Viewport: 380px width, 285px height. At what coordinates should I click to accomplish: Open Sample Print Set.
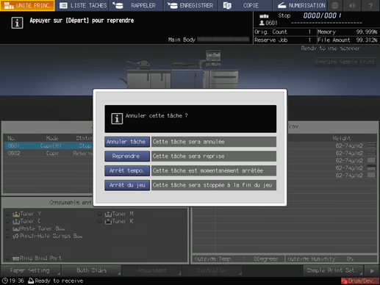pos(333,270)
